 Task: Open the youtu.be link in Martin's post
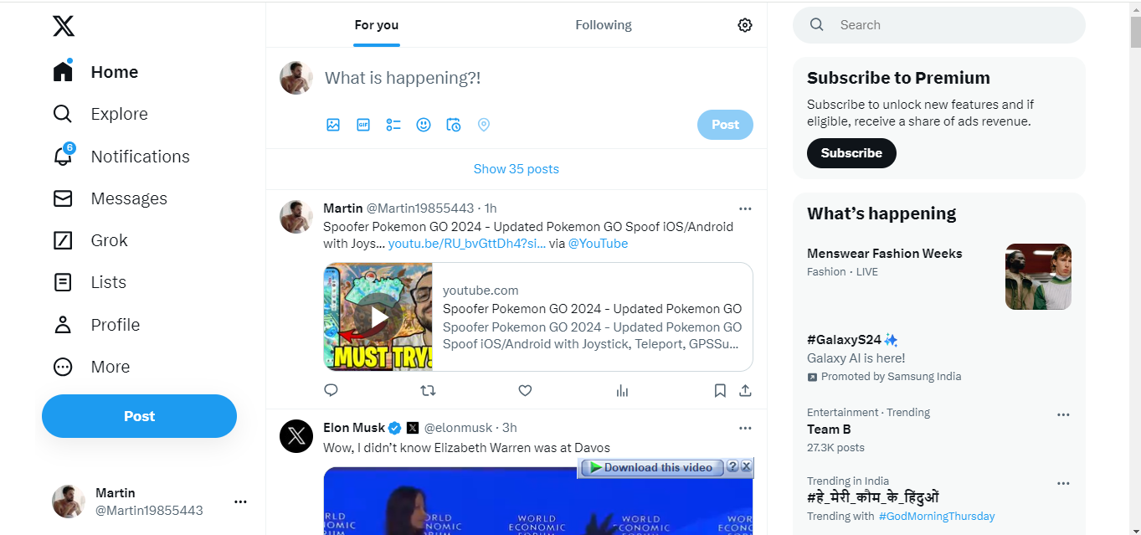pyautogui.click(x=466, y=244)
